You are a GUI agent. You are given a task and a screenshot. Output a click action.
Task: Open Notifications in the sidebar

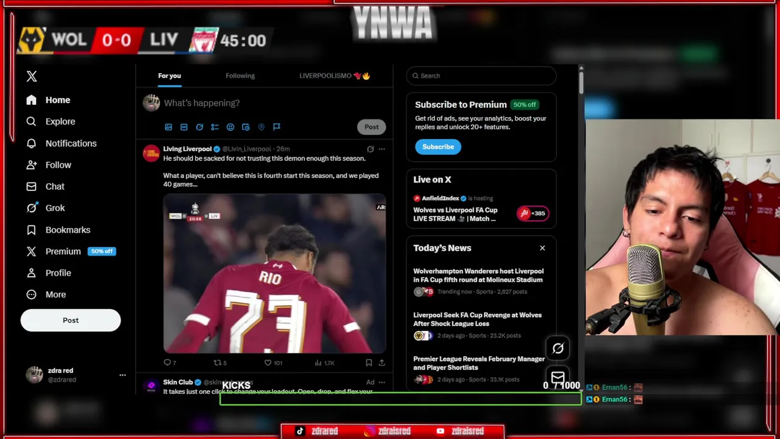point(62,143)
